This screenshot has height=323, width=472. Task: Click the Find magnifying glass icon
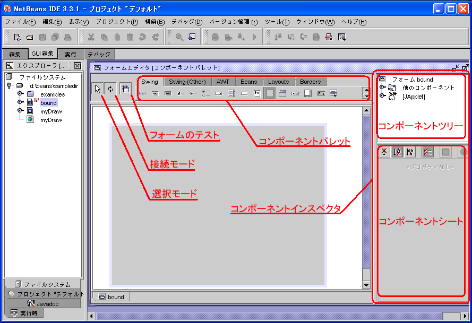tap(179, 37)
